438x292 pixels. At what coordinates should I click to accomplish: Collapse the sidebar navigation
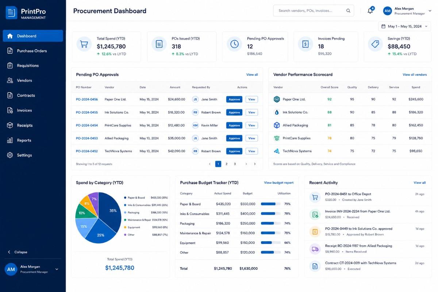pyautogui.click(x=18, y=252)
